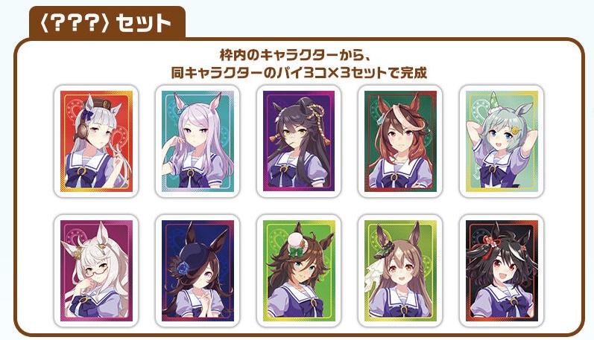Choose the black-haired girl card on purple background
Screen dimensions: 594x340
[299, 141]
